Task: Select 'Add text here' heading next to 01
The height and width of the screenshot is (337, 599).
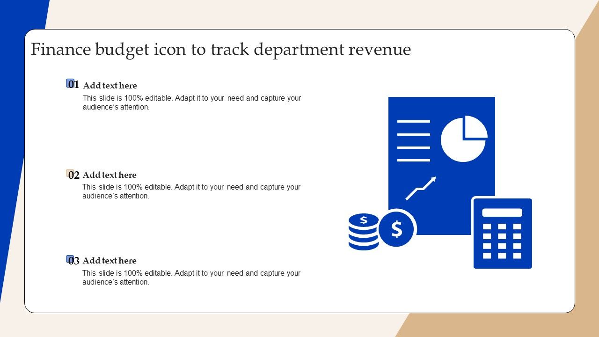Action: (110, 86)
